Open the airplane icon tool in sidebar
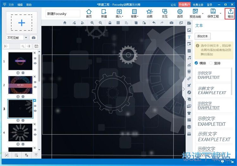 [189, 86]
